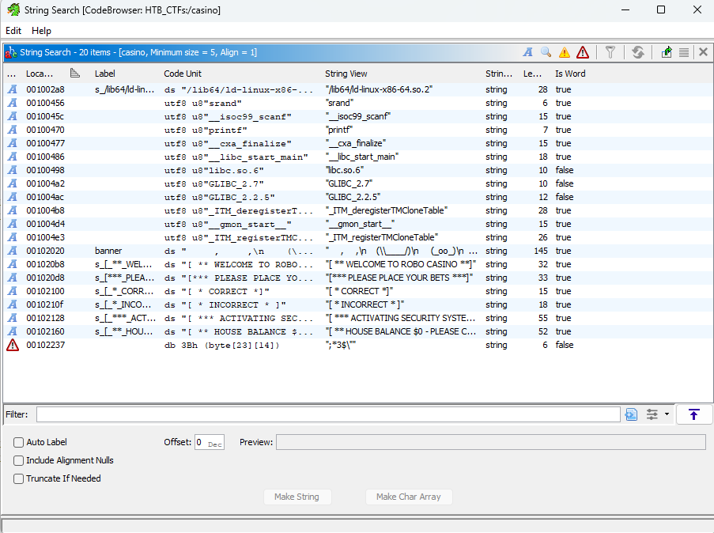Click the Make Char Array button
The width and height of the screenshot is (714, 533).
(x=409, y=497)
